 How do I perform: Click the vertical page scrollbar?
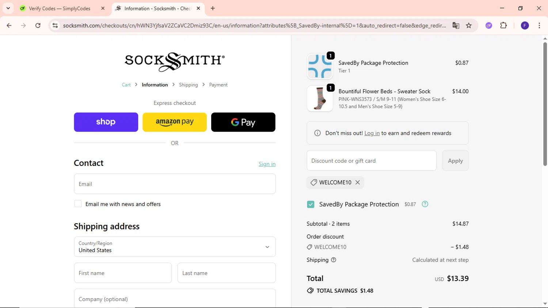pos(545,104)
